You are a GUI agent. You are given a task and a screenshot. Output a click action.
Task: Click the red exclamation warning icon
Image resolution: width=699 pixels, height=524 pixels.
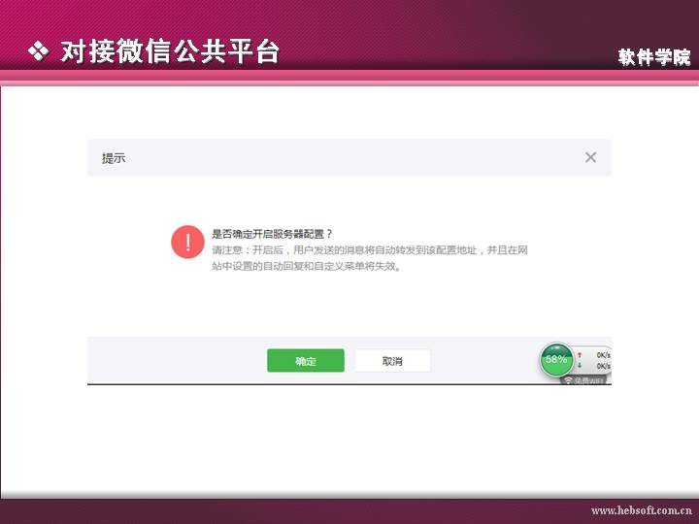click(186, 243)
